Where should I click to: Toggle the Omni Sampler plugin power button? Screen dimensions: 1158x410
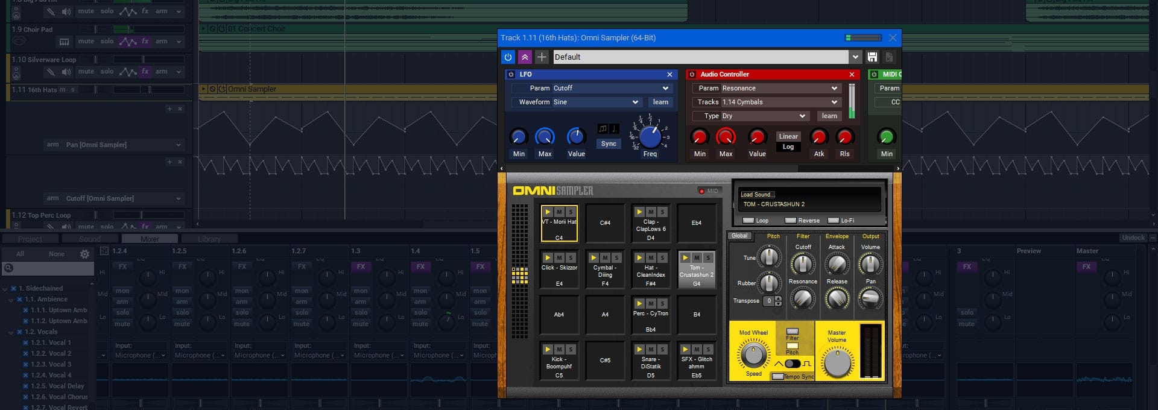point(508,57)
